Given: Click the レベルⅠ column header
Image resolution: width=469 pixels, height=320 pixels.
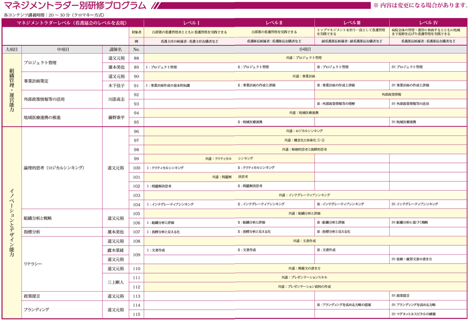Looking at the screenshot, I should pyautogui.click(x=190, y=23).
